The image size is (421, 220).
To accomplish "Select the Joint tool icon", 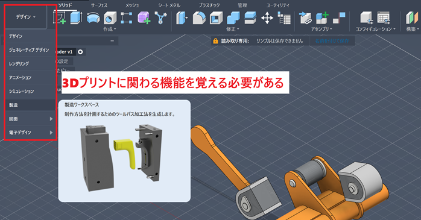I will (339, 18).
